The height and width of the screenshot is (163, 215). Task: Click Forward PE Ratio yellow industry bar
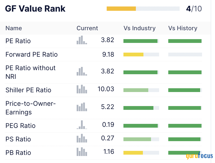[133, 55]
